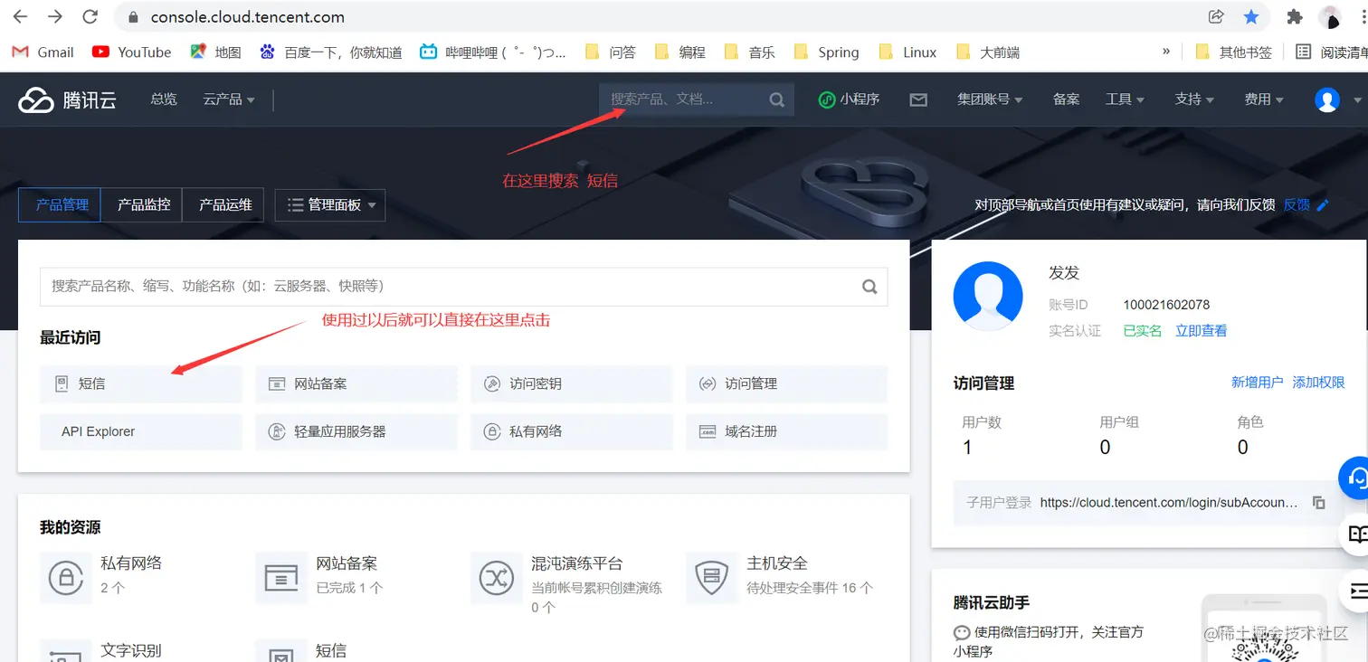Open the 编程 bookmark folder
Viewport: 1368px width, 662px height.
[x=680, y=52]
